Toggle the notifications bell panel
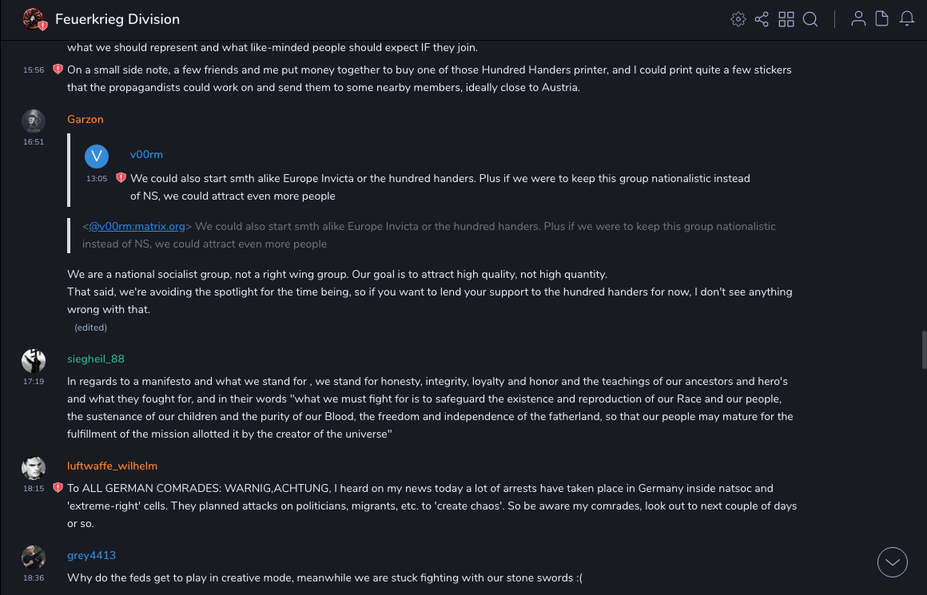The width and height of the screenshot is (927, 595). coord(907,19)
